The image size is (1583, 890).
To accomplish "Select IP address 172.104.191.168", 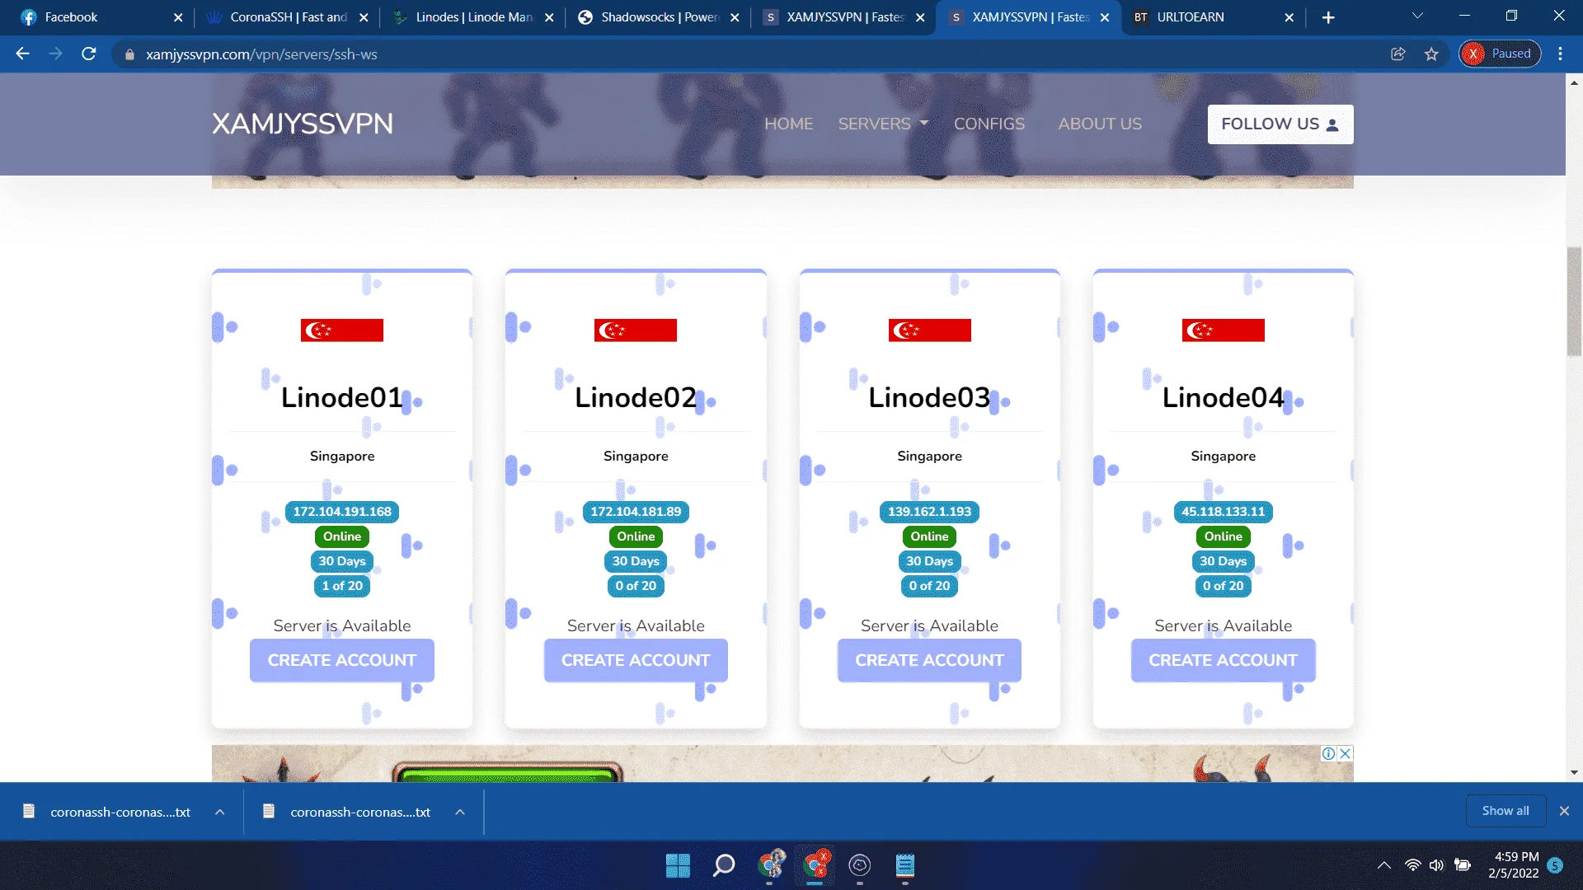I will point(342,512).
